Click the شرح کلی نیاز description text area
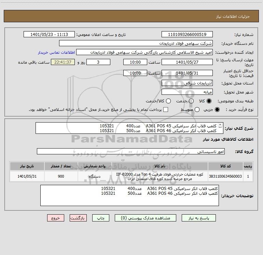 pos(129,128)
